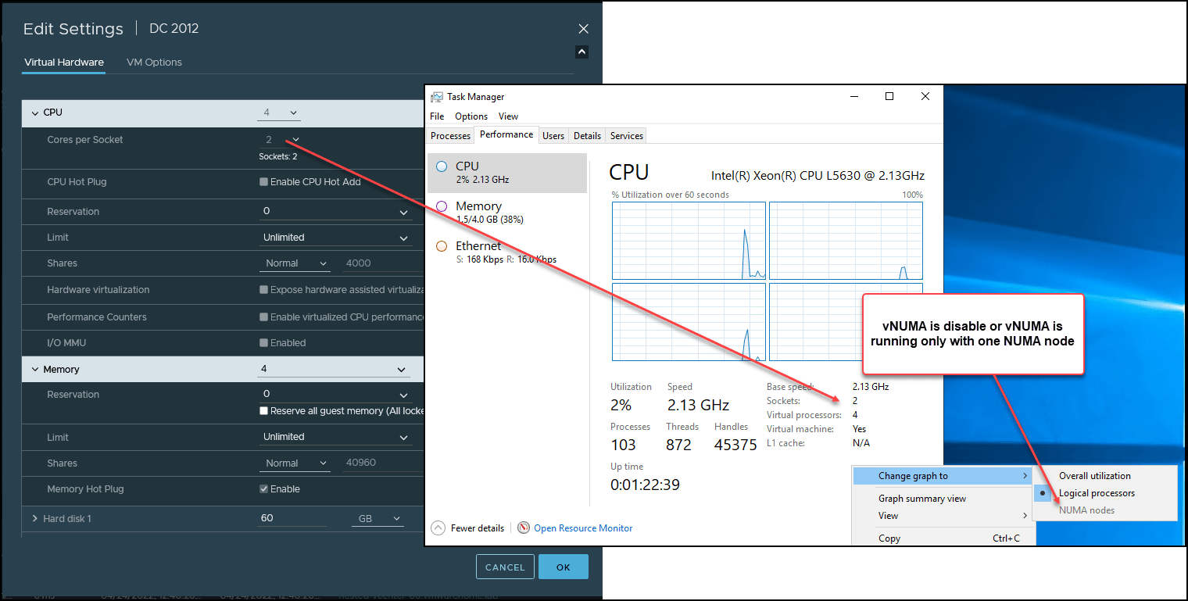1188x601 pixels.
Task: Click the CANCEL button
Action: pos(505,567)
